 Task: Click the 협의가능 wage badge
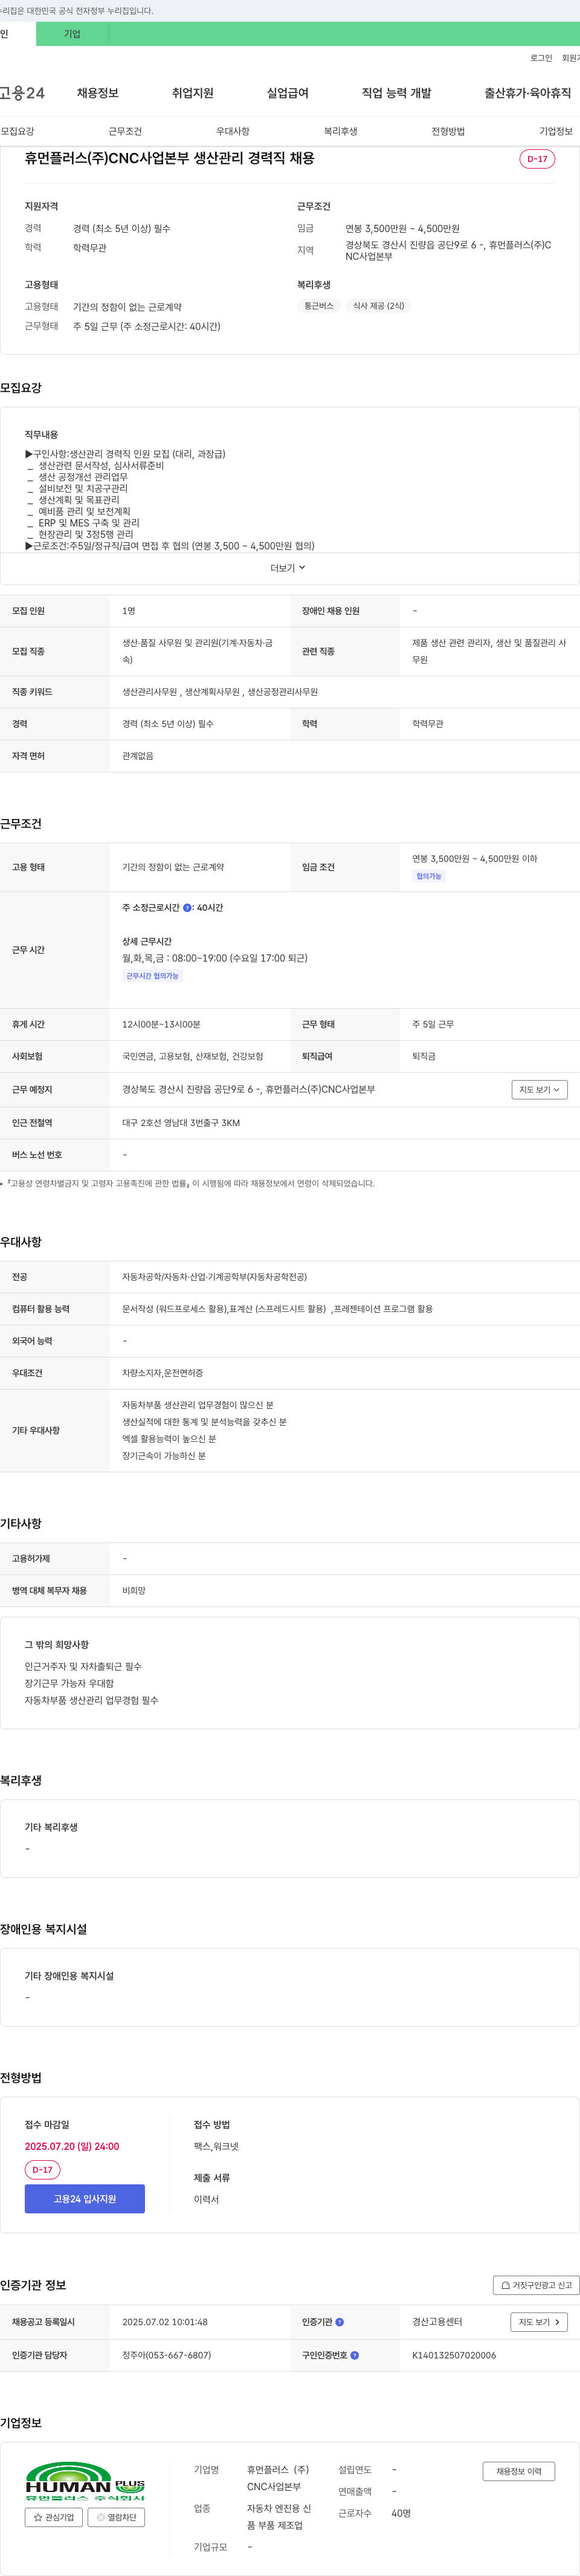click(428, 876)
